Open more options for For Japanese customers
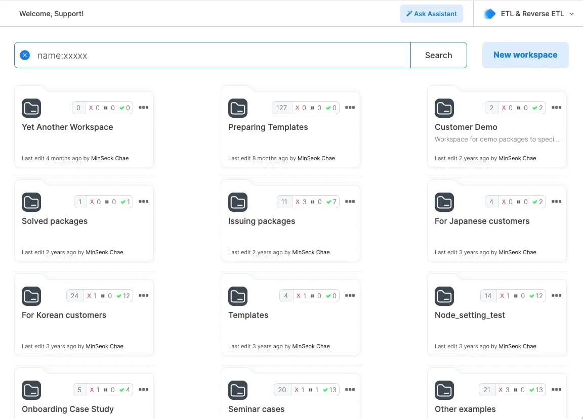This screenshot has height=419, width=583. click(x=556, y=201)
